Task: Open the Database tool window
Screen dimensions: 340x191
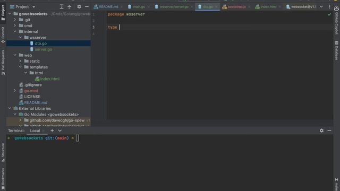Action: coord(336,50)
